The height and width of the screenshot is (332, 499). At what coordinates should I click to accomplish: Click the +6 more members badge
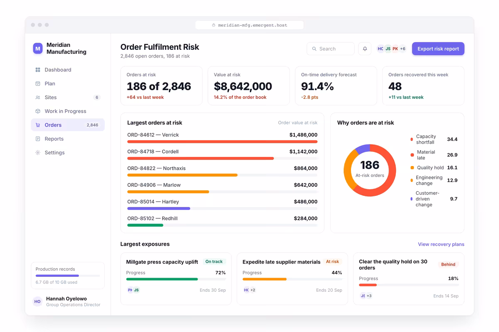click(x=403, y=49)
